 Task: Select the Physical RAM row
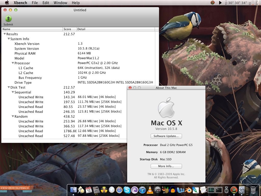[78, 53]
